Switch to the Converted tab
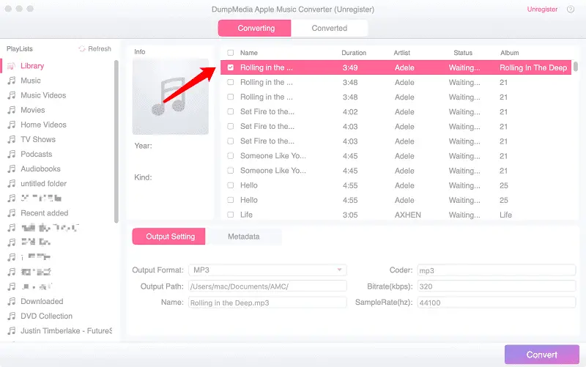The image size is (586, 367). click(329, 29)
